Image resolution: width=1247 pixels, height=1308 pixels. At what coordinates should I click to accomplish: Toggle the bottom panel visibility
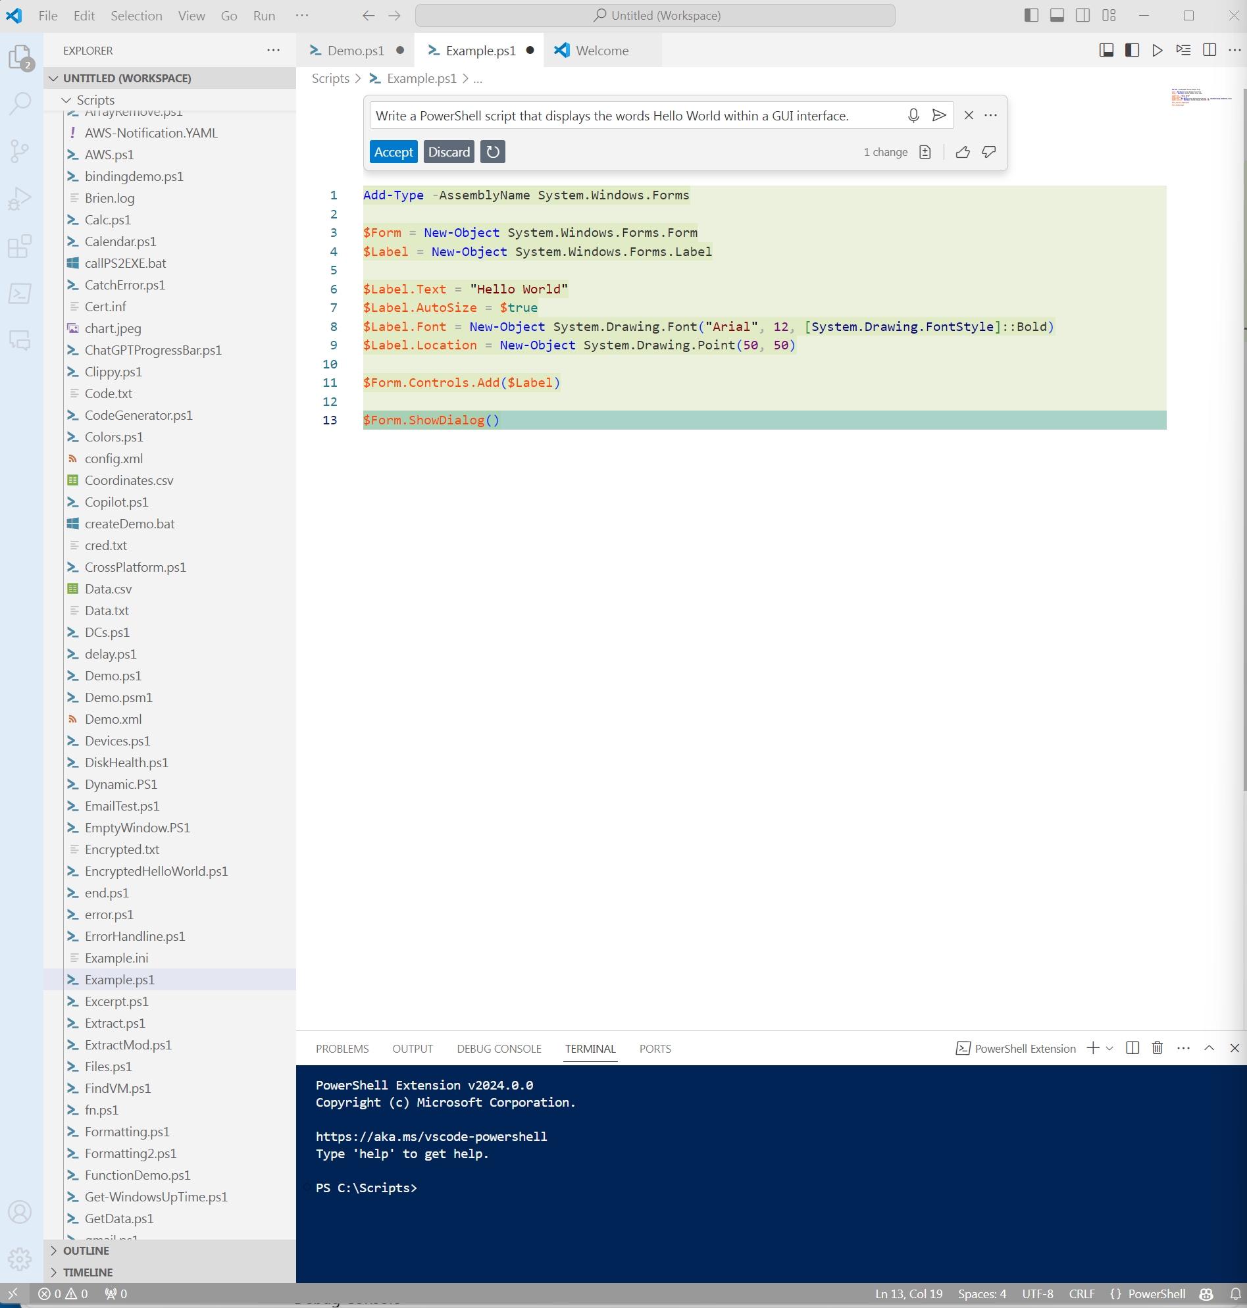1056,14
